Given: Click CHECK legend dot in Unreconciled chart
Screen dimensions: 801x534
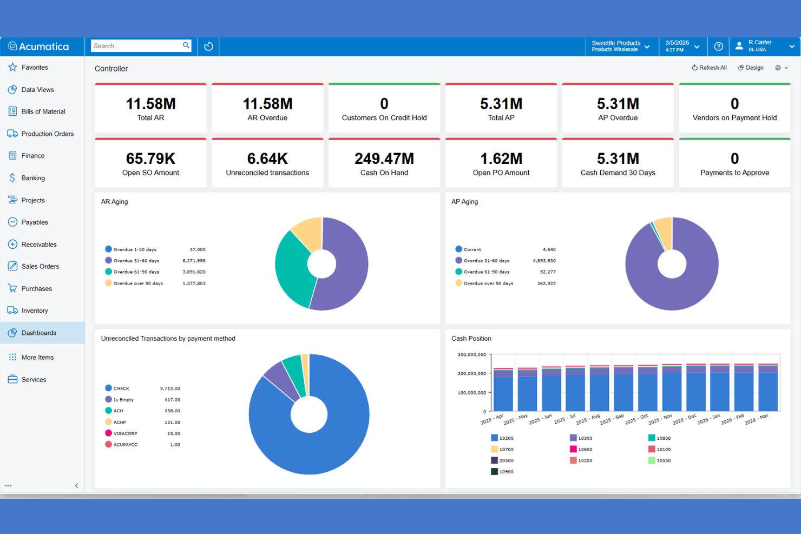Looking at the screenshot, I should point(108,388).
